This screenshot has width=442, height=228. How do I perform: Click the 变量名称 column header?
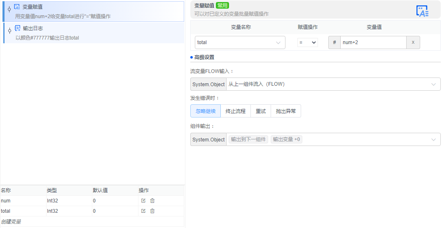(x=241, y=27)
